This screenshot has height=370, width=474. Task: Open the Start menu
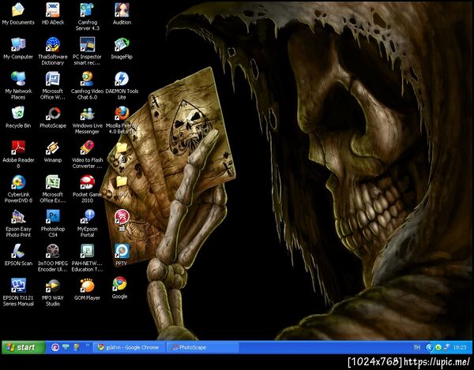point(23,347)
